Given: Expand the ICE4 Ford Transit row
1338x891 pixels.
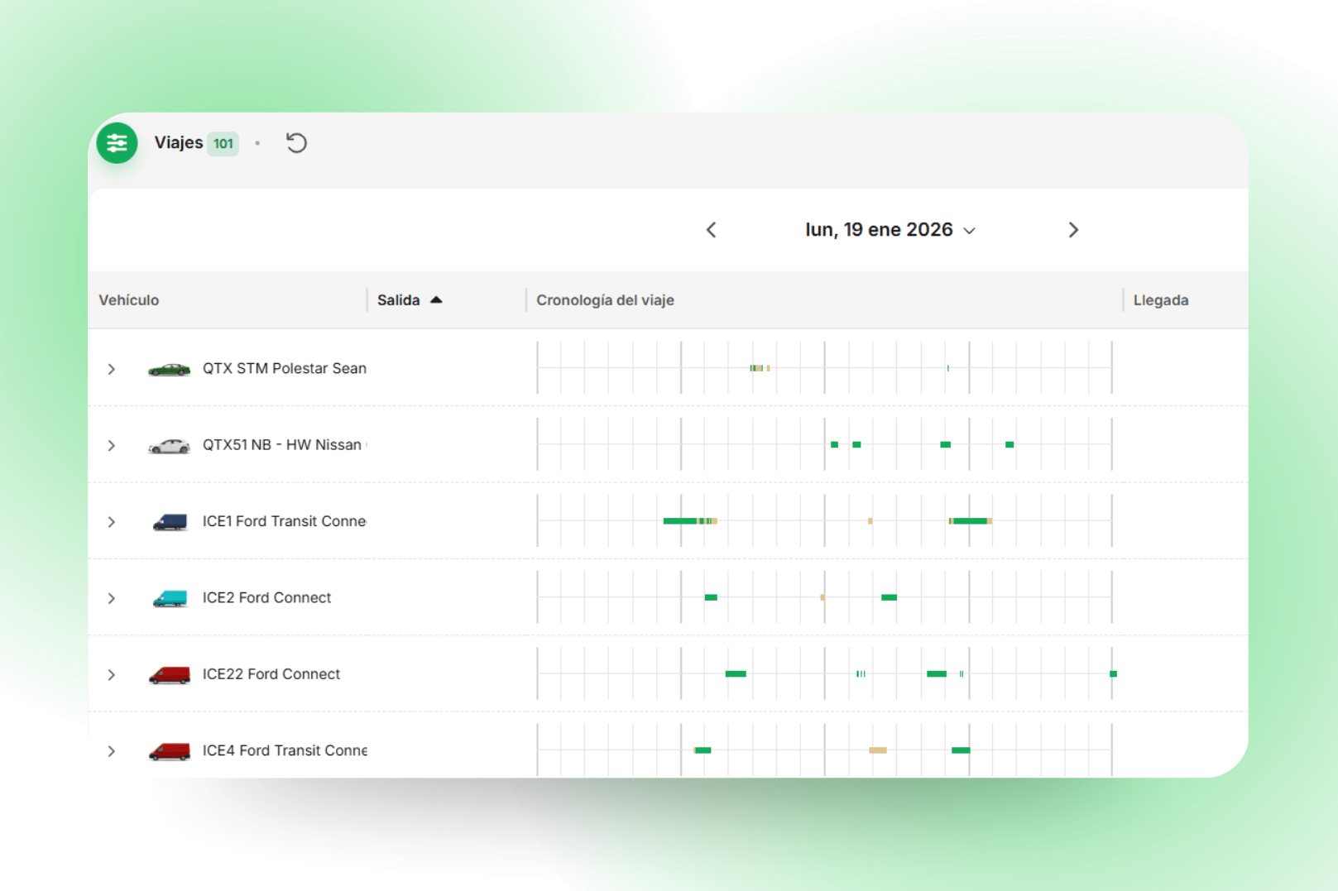Looking at the screenshot, I should (x=111, y=751).
